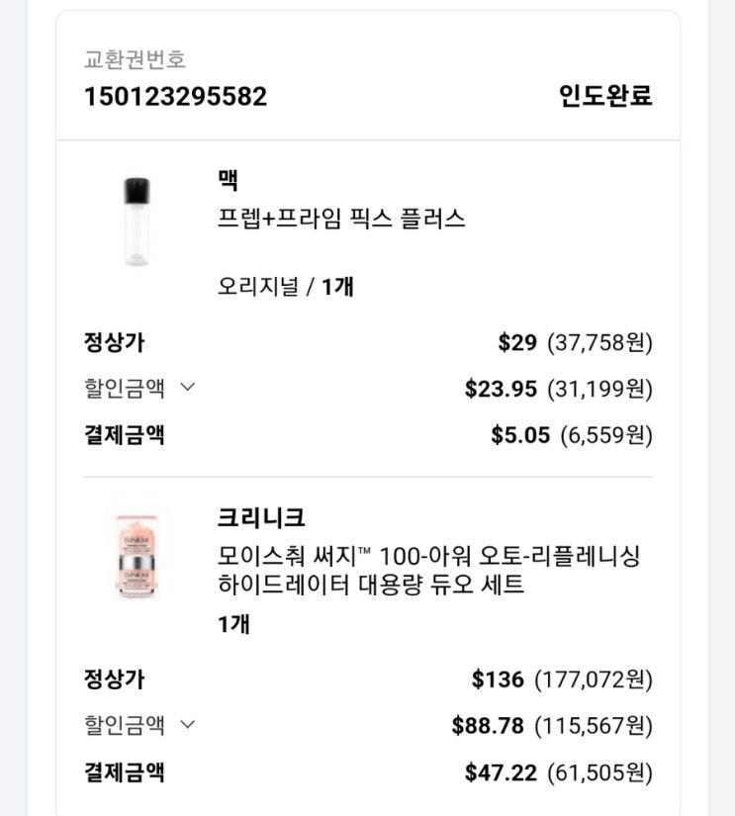Click the 맥 brand name
Image resolution: width=735 pixels, height=816 pixels.
228,181
